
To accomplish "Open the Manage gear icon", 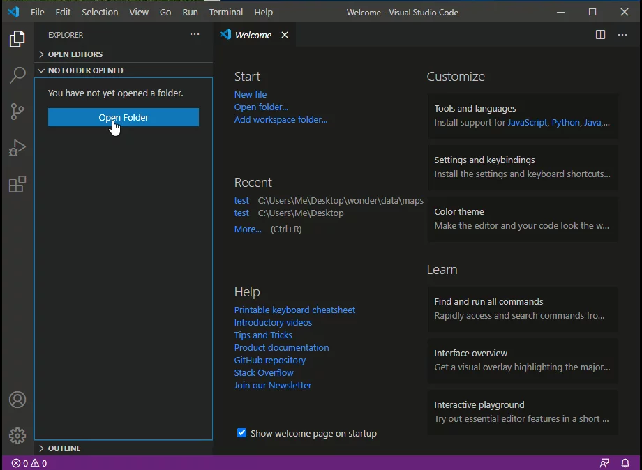I will (17, 436).
